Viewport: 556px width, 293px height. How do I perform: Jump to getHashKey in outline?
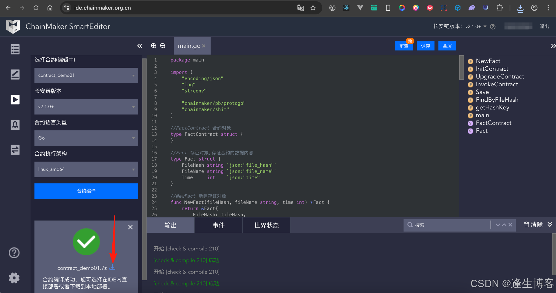click(492, 107)
